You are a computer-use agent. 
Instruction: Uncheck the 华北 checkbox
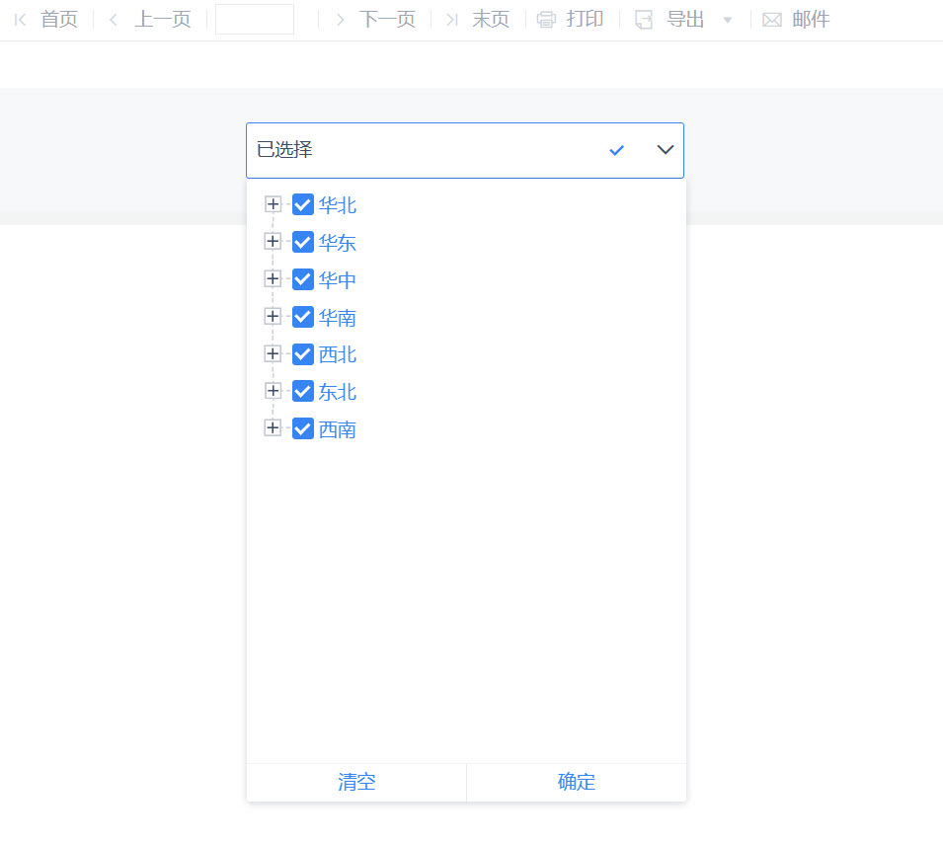coord(303,204)
